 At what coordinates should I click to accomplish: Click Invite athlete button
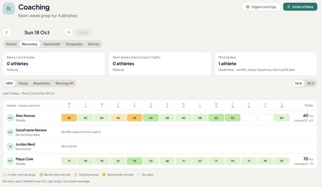coord(300,7)
